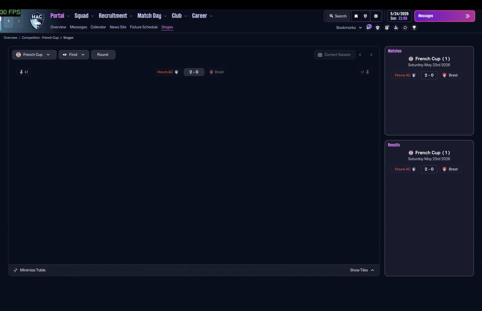Switch to the Messages tab
This screenshot has height=311, width=482.
(x=78, y=27)
